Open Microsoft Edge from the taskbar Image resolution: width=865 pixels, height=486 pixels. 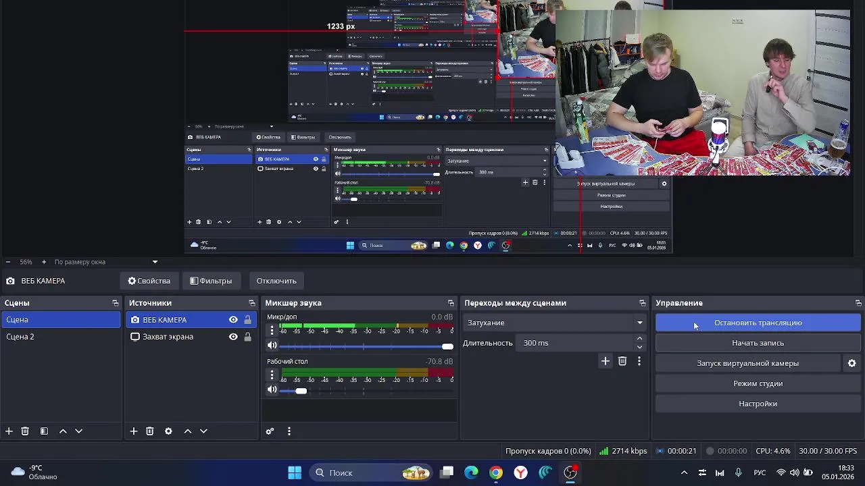tap(471, 473)
